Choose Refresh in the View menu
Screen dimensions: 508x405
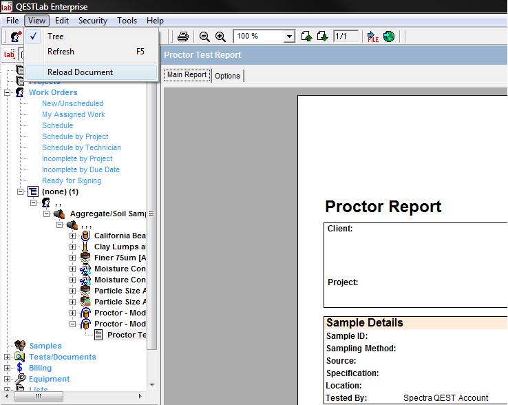[x=61, y=52]
